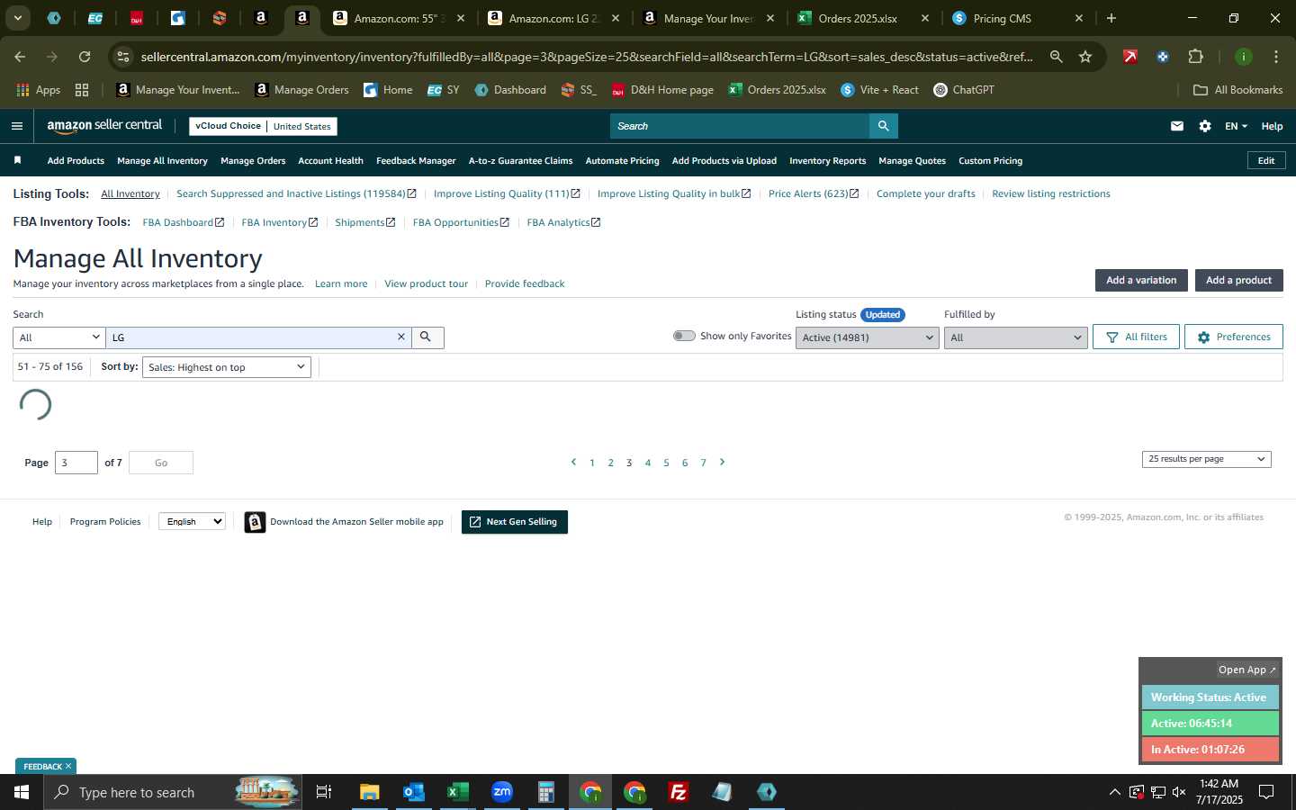Viewport: 1296px width, 810px height.
Task: Open the Calculator from the taskbar
Action: tap(545, 792)
